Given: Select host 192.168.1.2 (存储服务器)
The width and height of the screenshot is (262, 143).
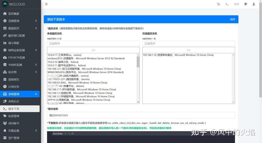Looking at the screenshot, I should pos(81,96).
